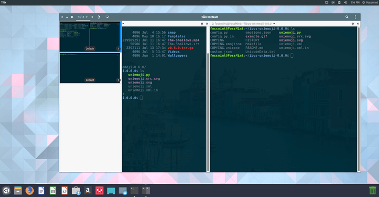
Task: Open the EN keyboard layout indicator
Action: coord(333,3)
